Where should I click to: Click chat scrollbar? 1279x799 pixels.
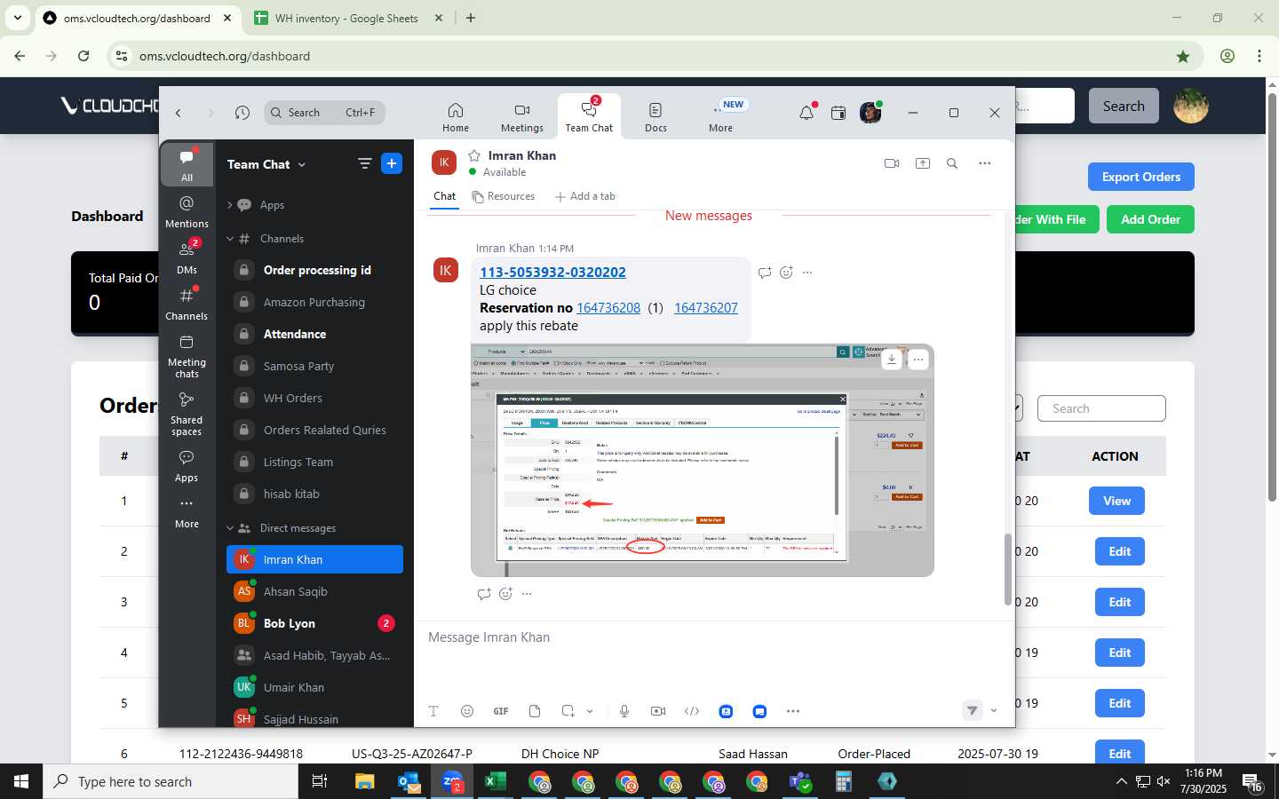1007,570
